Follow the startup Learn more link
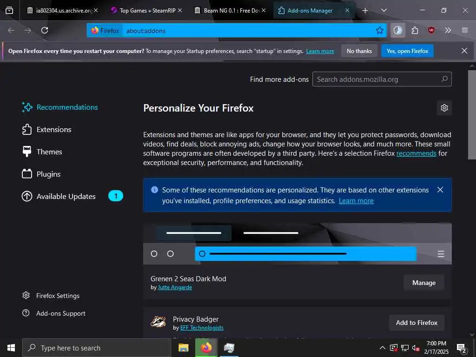This screenshot has width=476, height=357. tap(320, 51)
